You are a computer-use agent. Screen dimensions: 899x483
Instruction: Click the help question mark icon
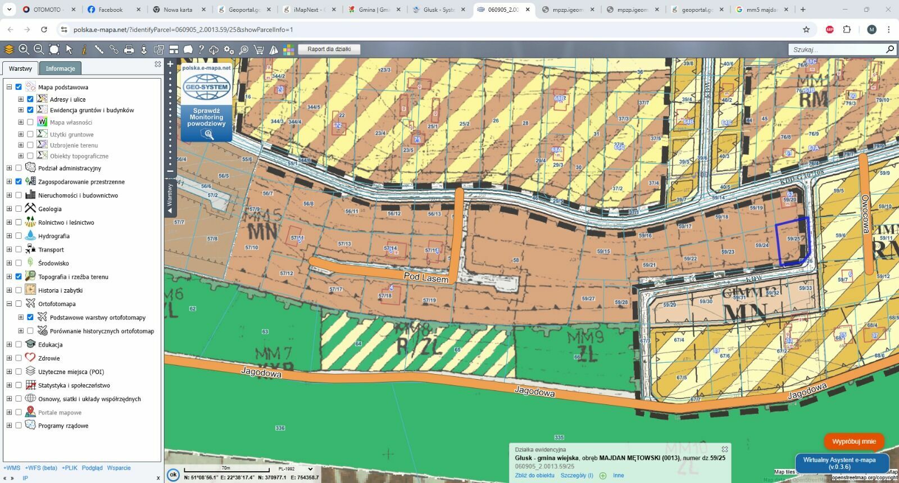click(201, 49)
